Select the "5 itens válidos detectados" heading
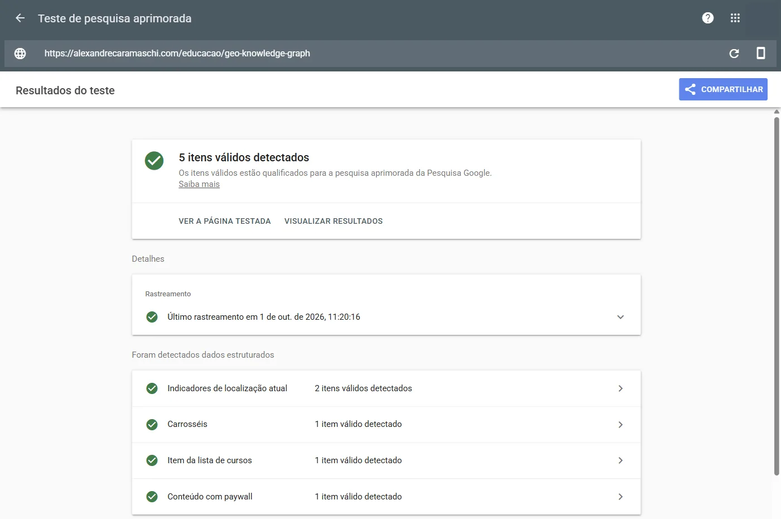This screenshot has width=781, height=519. [244, 157]
